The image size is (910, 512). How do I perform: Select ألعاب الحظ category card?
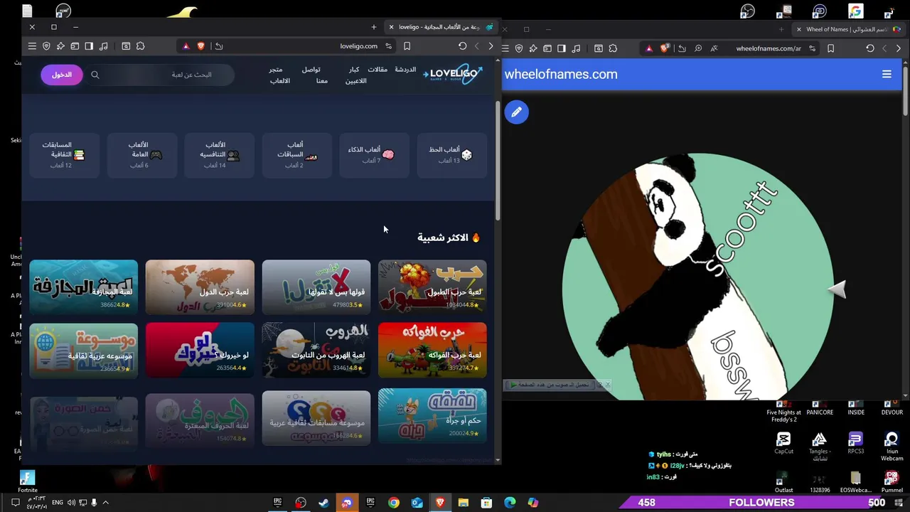pyautogui.click(x=452, y=155)
